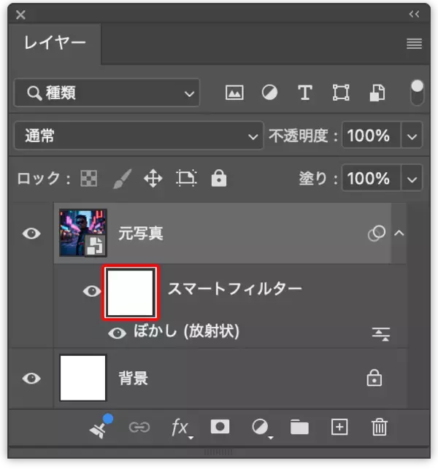Filter for type layers with T icon
The width and height of the screenshot is (438, 469).
click(x=305, y=93)
